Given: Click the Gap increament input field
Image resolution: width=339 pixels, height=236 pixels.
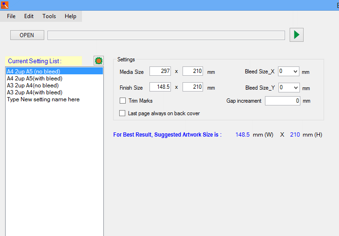Looking at the screenshot, I should (282, 101).
